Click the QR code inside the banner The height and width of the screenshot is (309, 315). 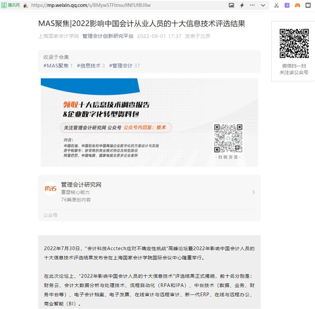(228, 138)
